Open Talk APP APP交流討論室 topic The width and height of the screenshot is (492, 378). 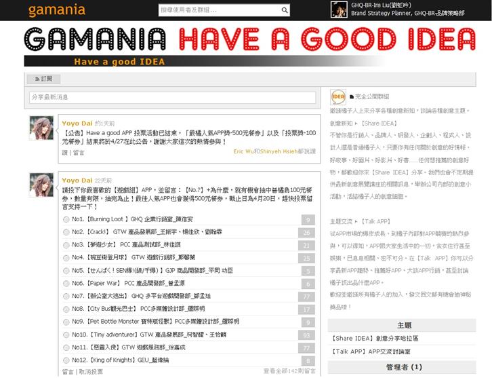[371, 352]
